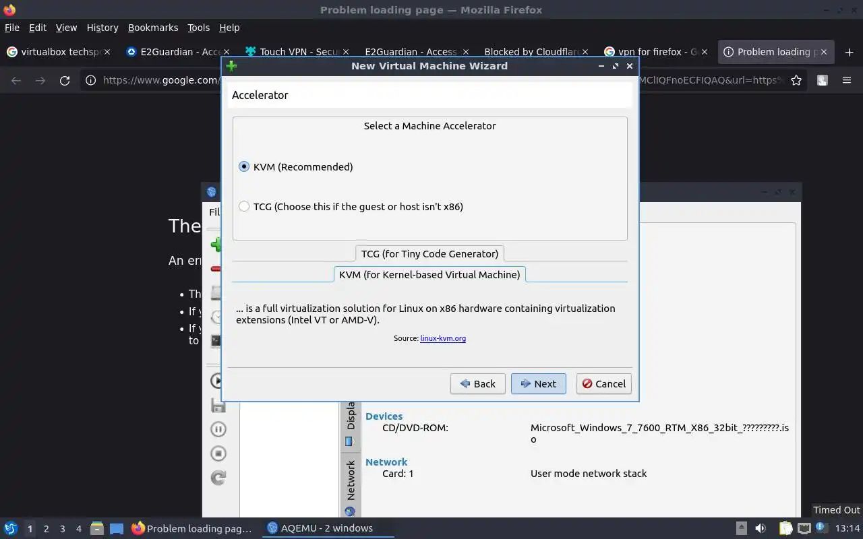Pause the VM in AQEMU toolbar
The width and height of the screenshot is (863, 539).
pyautogui.click(x=218, y=429)
